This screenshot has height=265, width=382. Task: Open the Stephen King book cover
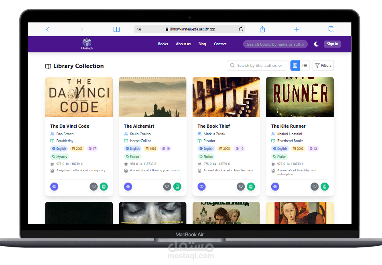(226, 213)
